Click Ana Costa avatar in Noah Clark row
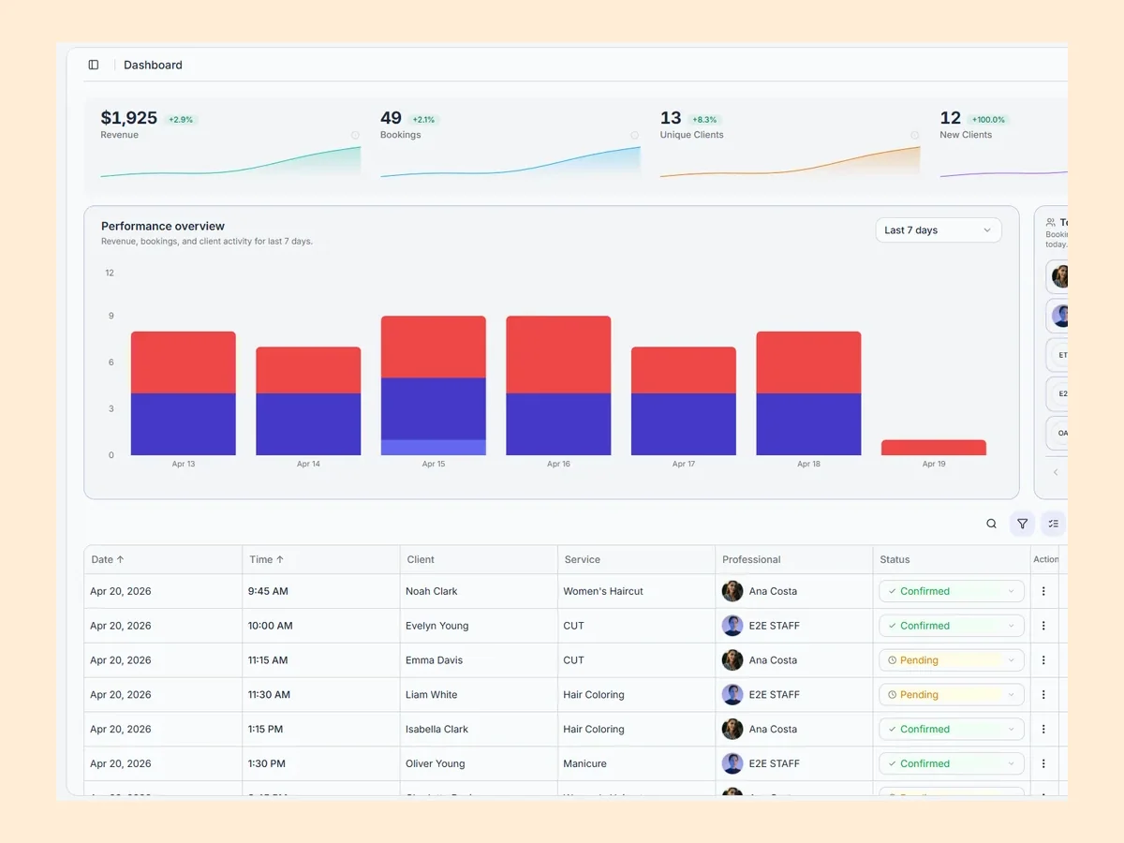The width and height of the screenshot is (1124, 843). [732, 591]
